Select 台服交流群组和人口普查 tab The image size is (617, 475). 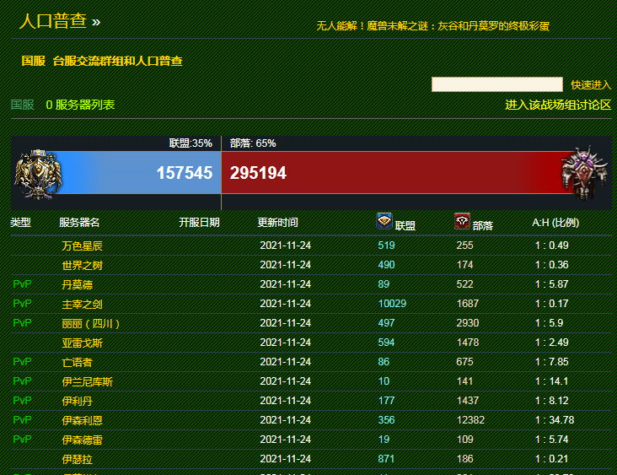[118, 61]
